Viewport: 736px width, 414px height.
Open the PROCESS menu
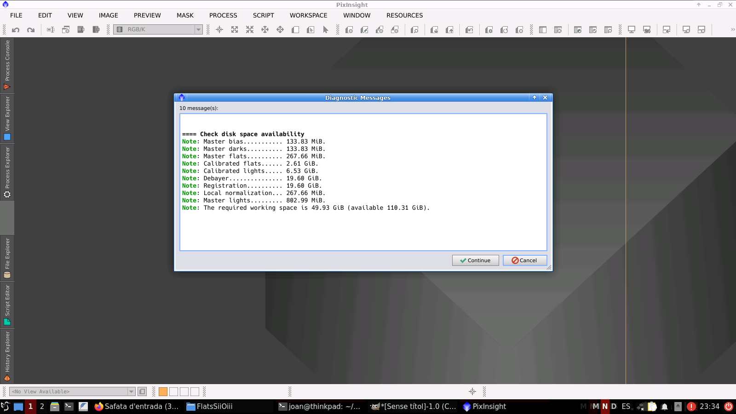point(223,15)
